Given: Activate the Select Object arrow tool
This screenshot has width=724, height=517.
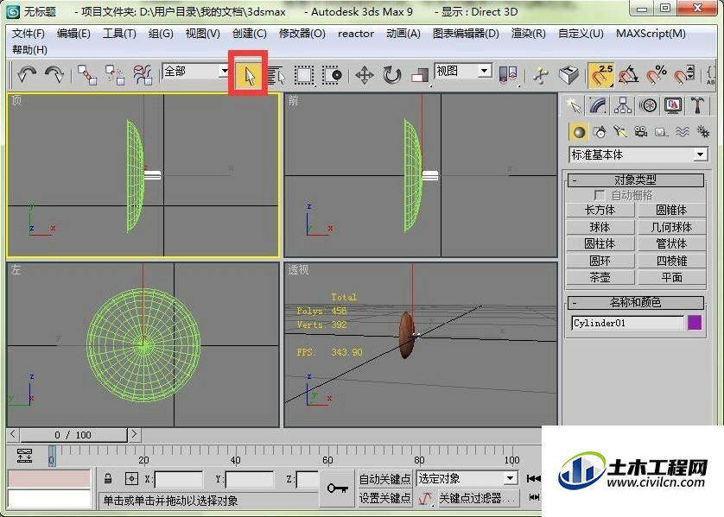Looking at the screenshot, I should [x=249, y=74].
